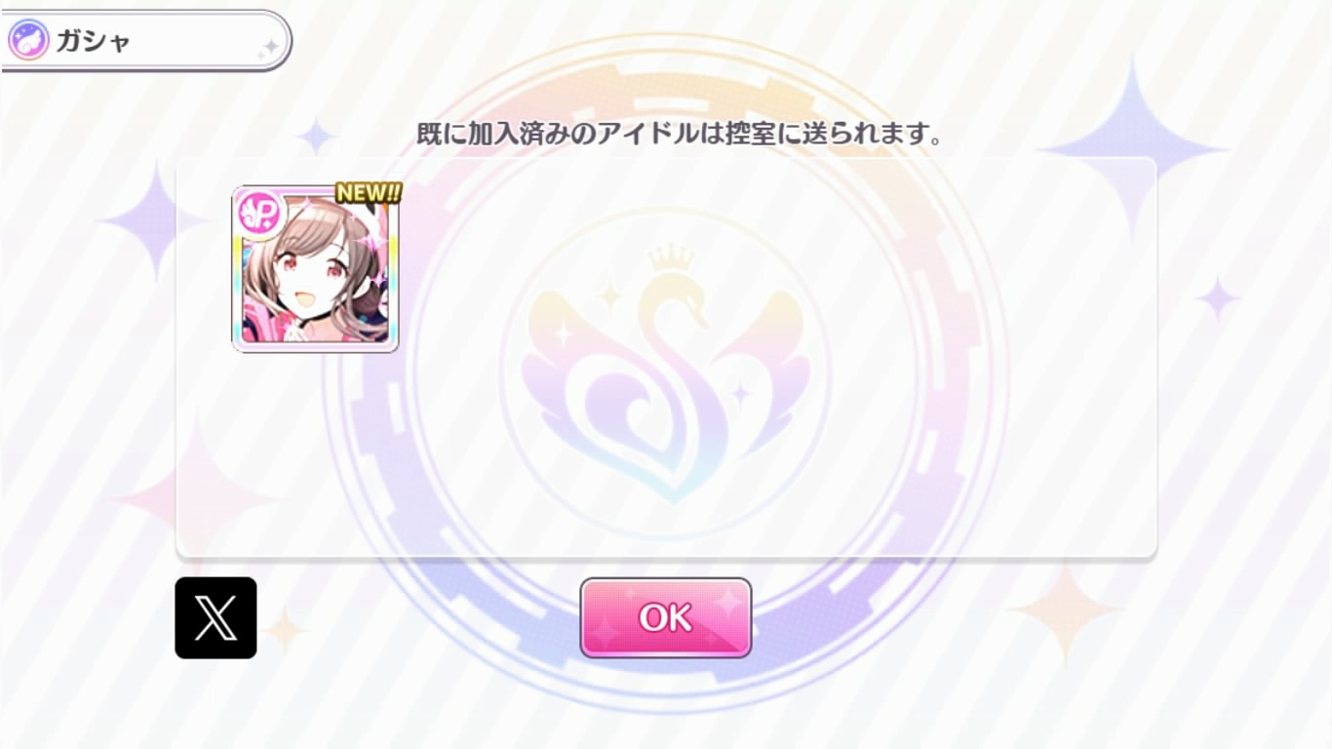Image resolution: width=1332 pixels, height=749 pixels.
Task: Click the message about 控室 at top
Action: click(x=680, y=135)
